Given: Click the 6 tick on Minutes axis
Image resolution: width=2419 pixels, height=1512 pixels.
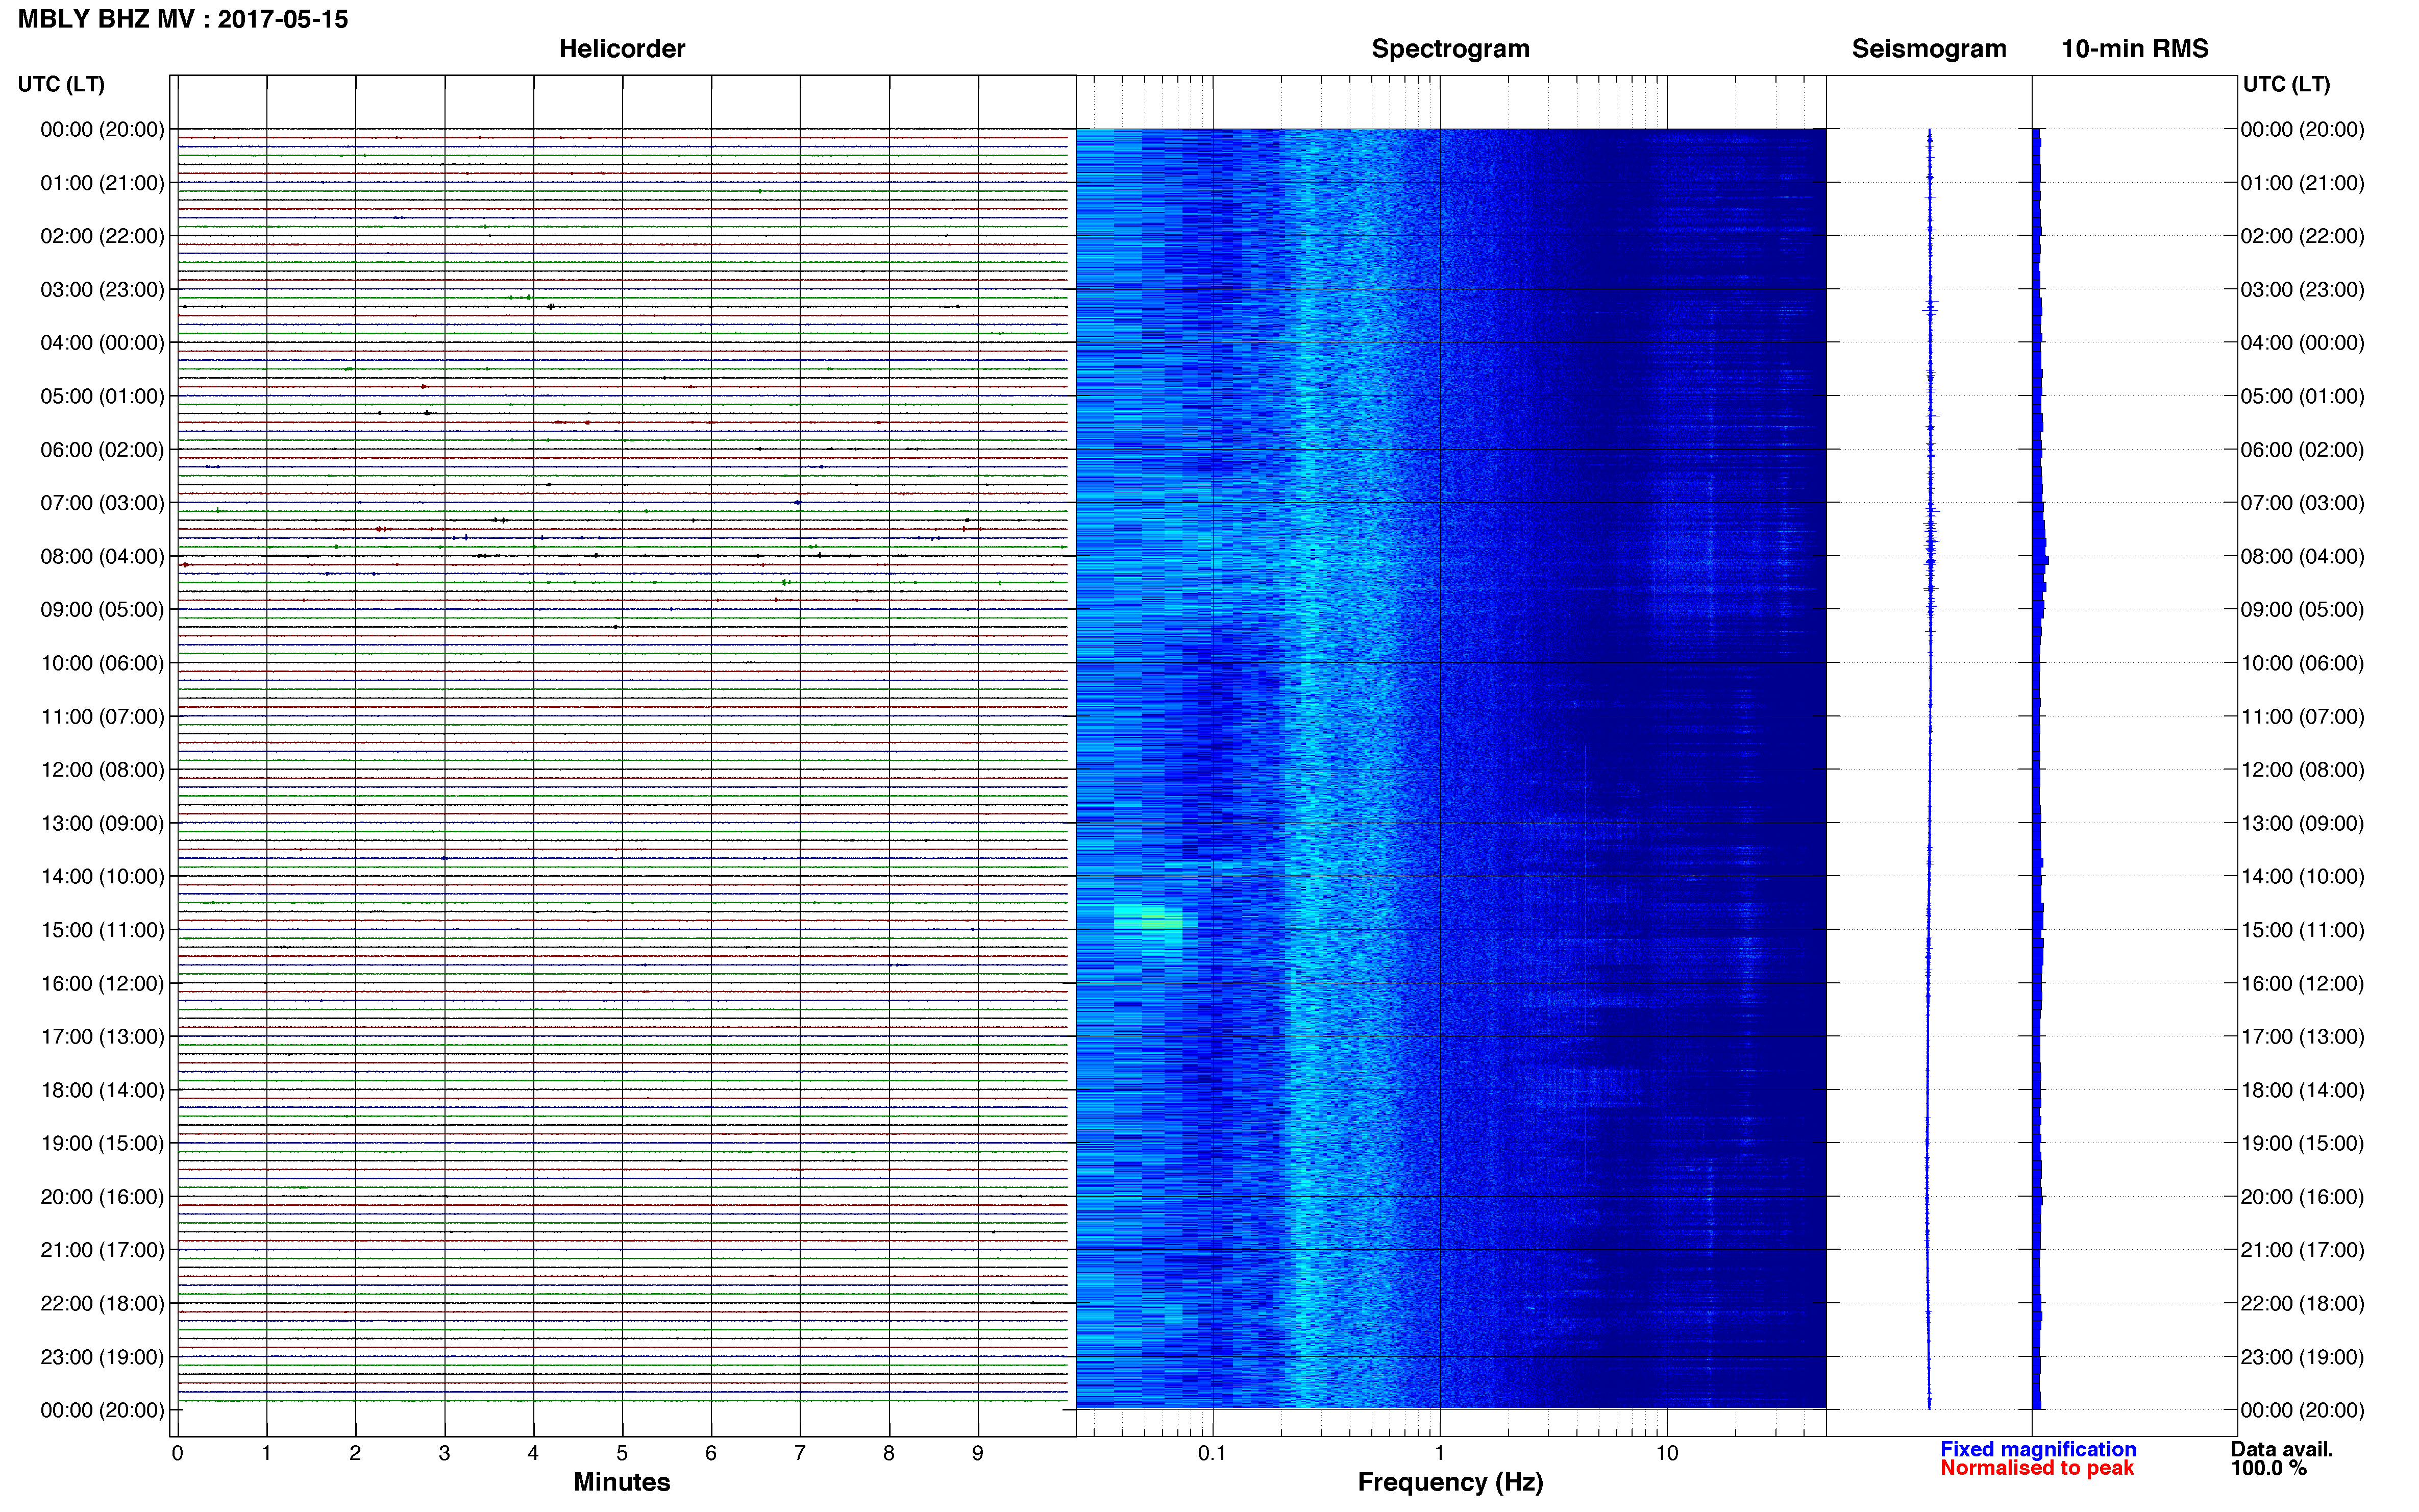Looking at the screenshot, I should (711, 1453).
